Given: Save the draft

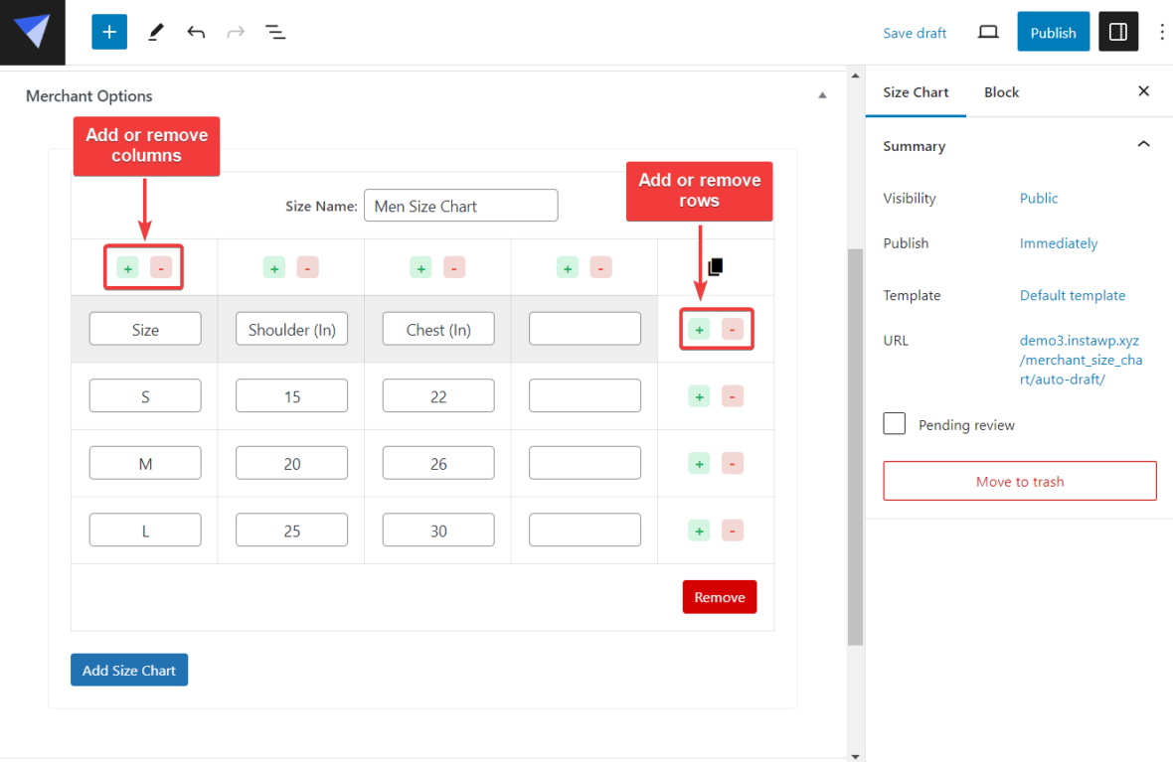Looking at the screenshot, I should tap(914, 32).
